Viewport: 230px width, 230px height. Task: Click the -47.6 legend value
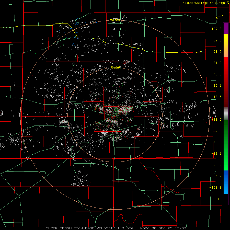(216, 142)
